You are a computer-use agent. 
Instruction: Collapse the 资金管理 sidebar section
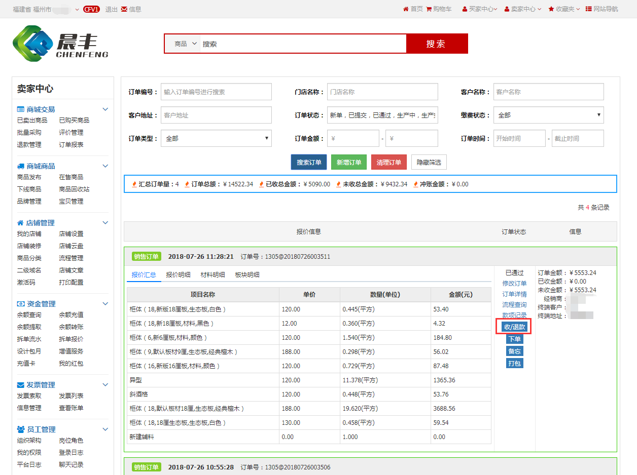[x=105, y=304]
